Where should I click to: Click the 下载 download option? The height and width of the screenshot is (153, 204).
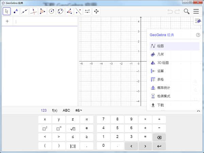pyautogui.click(x=160, y=105)
